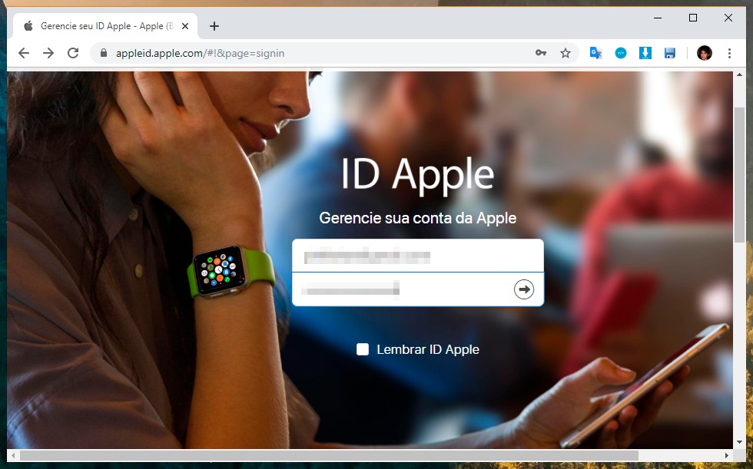Focus the password input field
753x469 pixels.
[400, 289]
